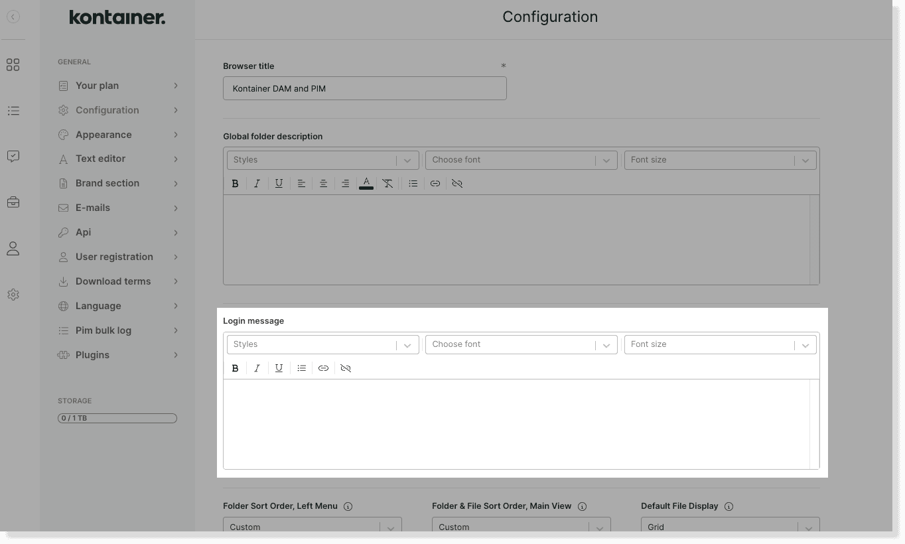
Task: Open the Choose font dropdown in Global folder description
Action: pos(521,160)
